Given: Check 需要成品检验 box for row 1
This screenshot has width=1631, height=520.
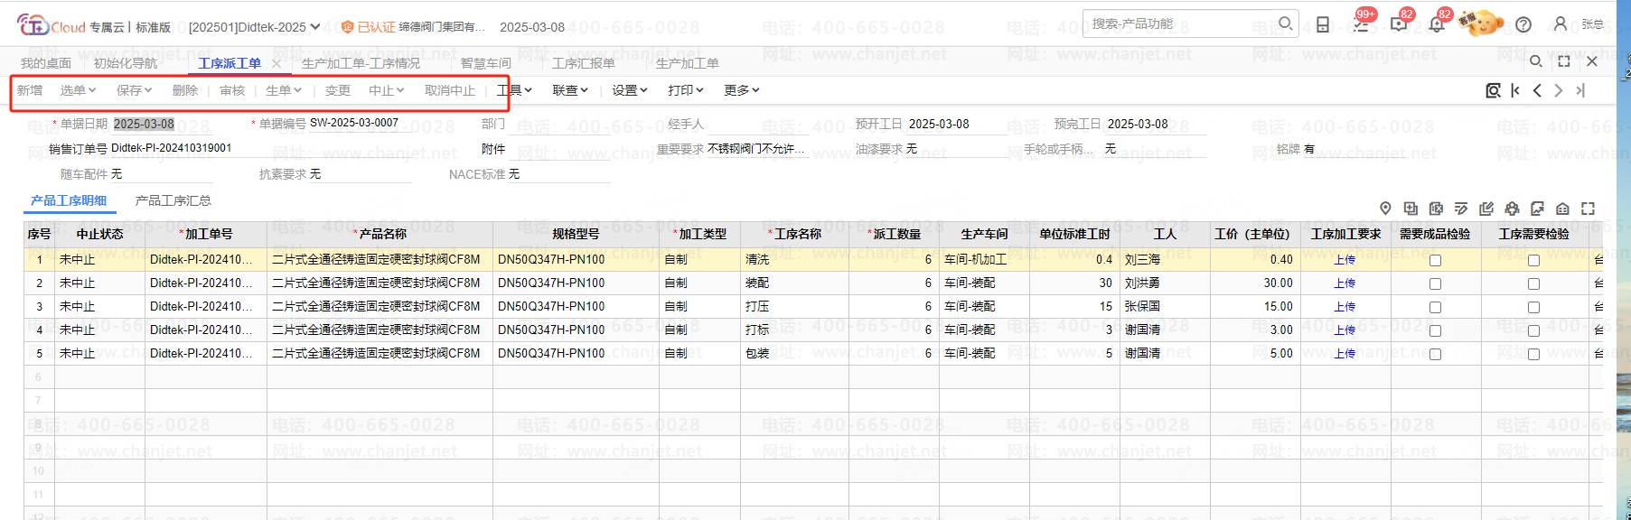Looking at the screenshot, I should (x=1435, y=260).
